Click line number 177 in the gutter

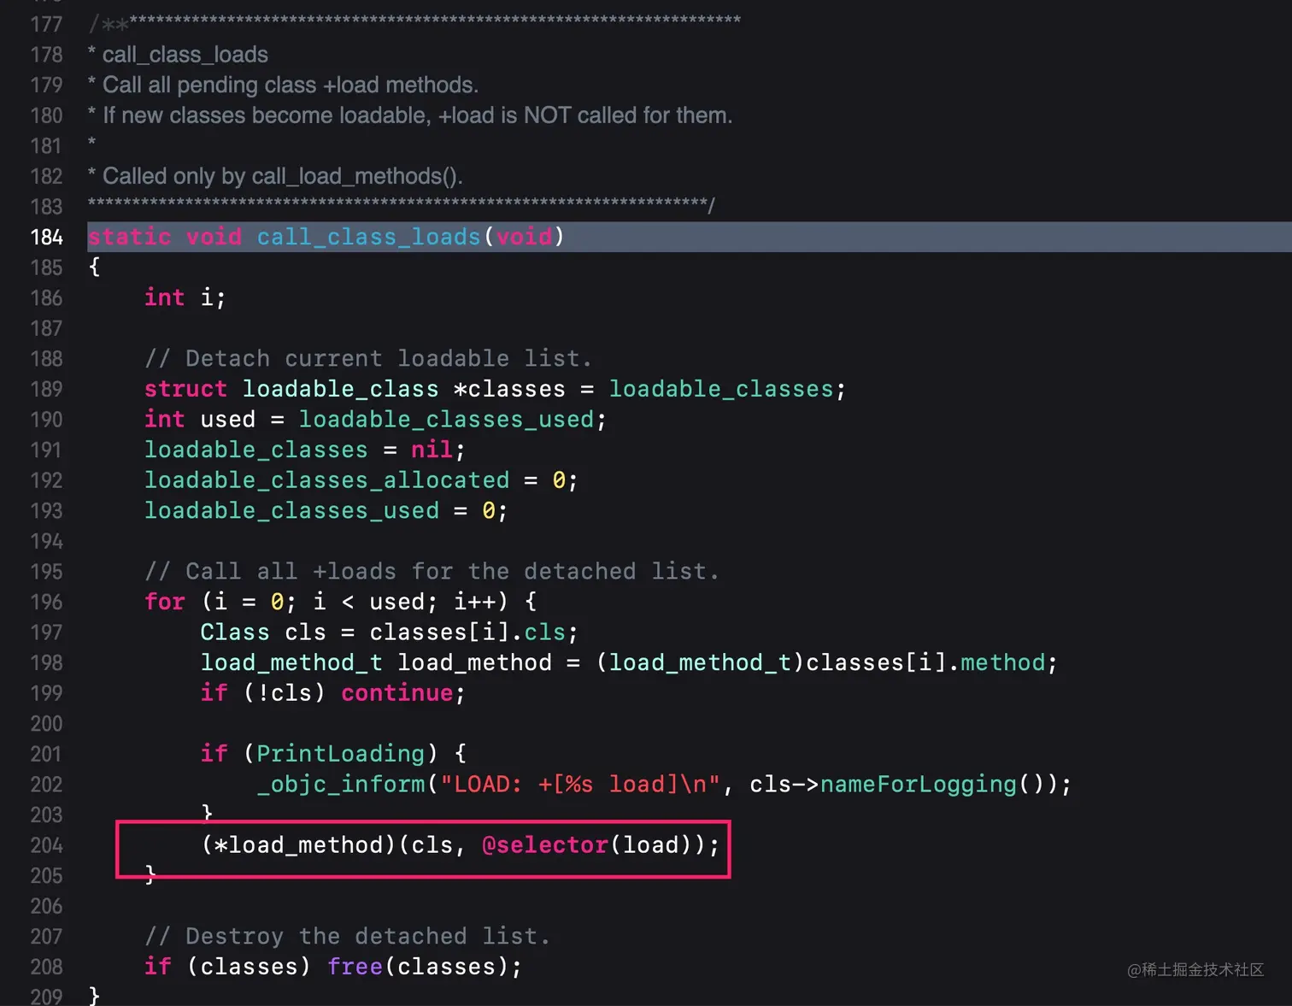pyautogui.click(x=47, y=24)
